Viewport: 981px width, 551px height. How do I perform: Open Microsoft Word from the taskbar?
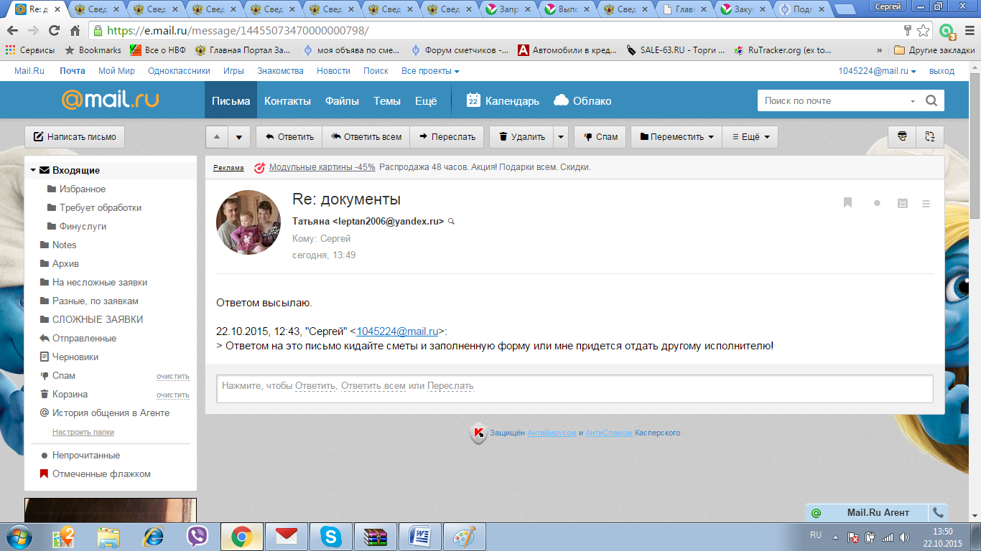(x=420, y=536)
